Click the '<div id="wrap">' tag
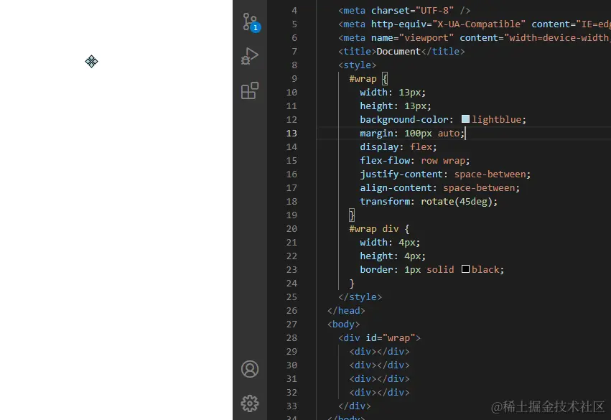This screenshot has width=611, height=420. pos(379,337)
